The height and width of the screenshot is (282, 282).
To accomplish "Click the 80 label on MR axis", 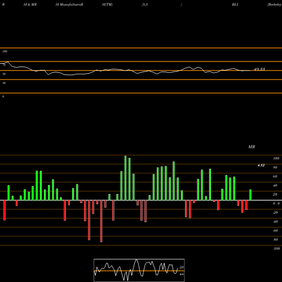I will [275, 168].
